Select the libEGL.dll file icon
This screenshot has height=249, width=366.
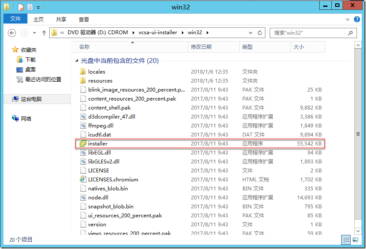point(83,152)
